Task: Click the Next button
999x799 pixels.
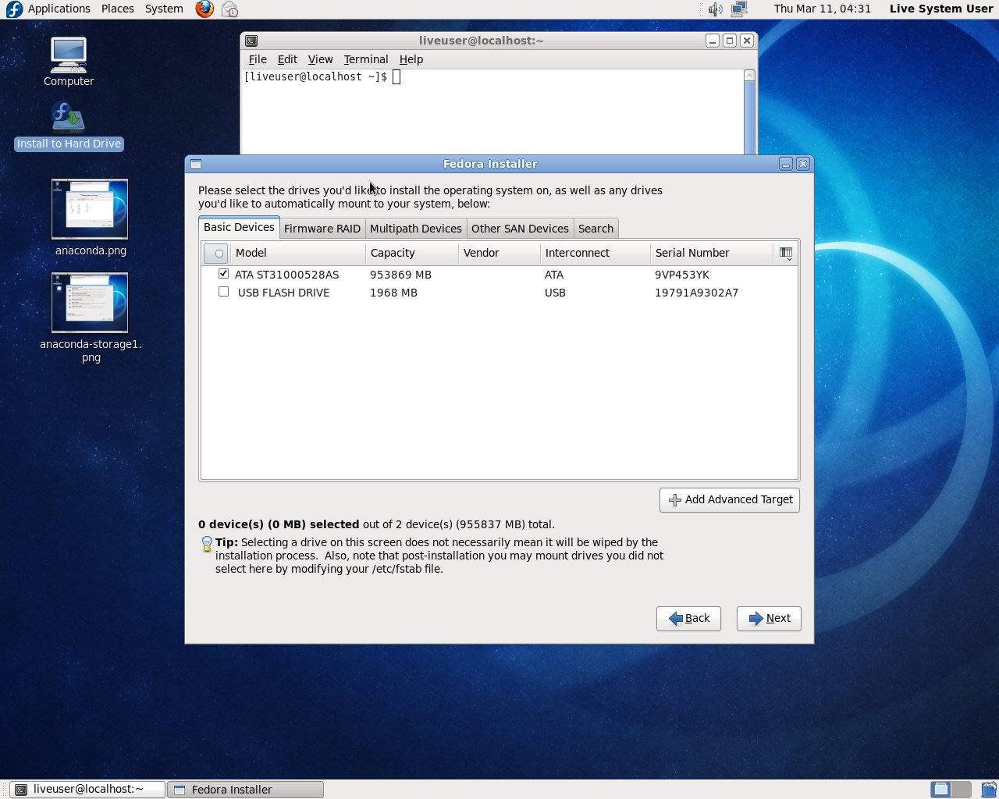Action: click(769, 618)
